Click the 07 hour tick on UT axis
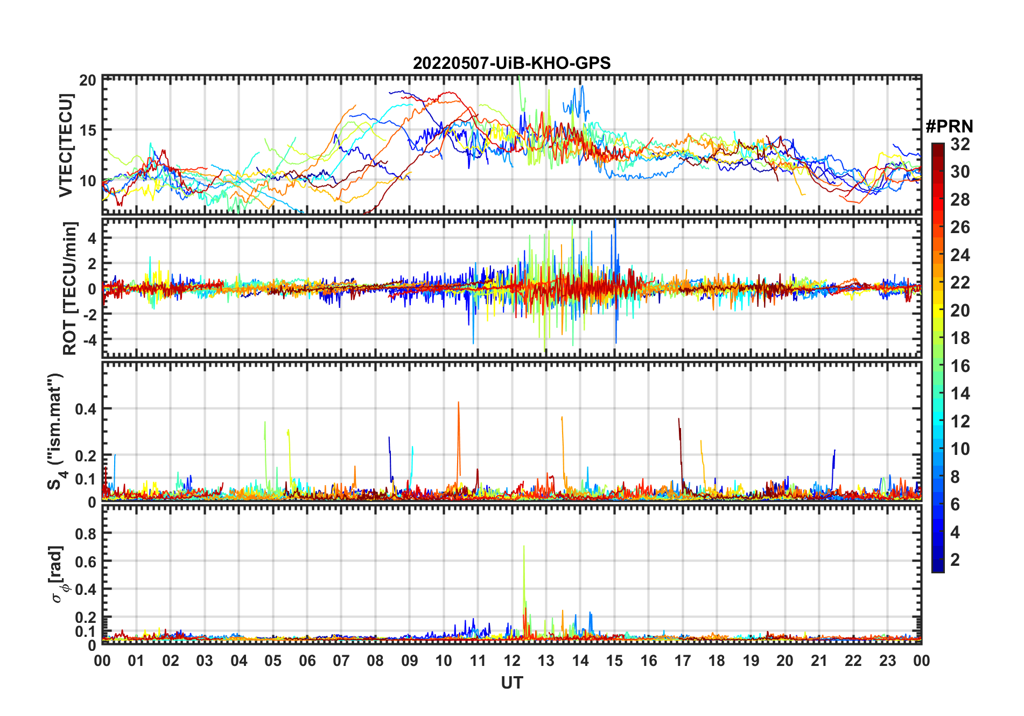 tap(341, 661)
